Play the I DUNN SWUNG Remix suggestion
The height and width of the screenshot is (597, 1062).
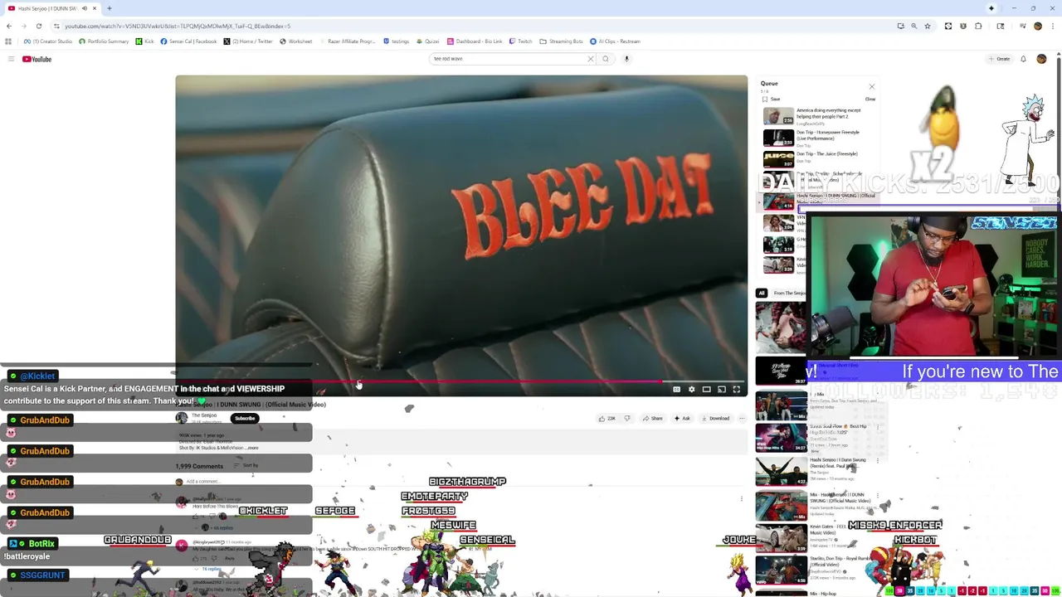click(x=817, y=470)
